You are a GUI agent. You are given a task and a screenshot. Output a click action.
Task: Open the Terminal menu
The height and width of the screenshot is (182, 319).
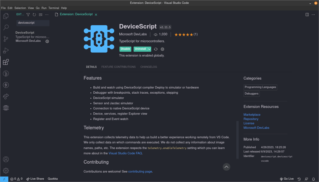[x=54, y=8]
